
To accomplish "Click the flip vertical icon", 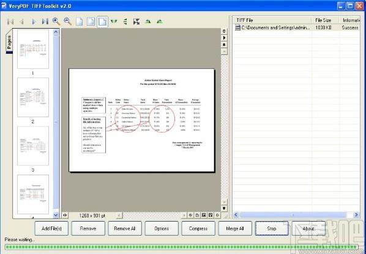I will pyautogui.click(x=125, y=21).
